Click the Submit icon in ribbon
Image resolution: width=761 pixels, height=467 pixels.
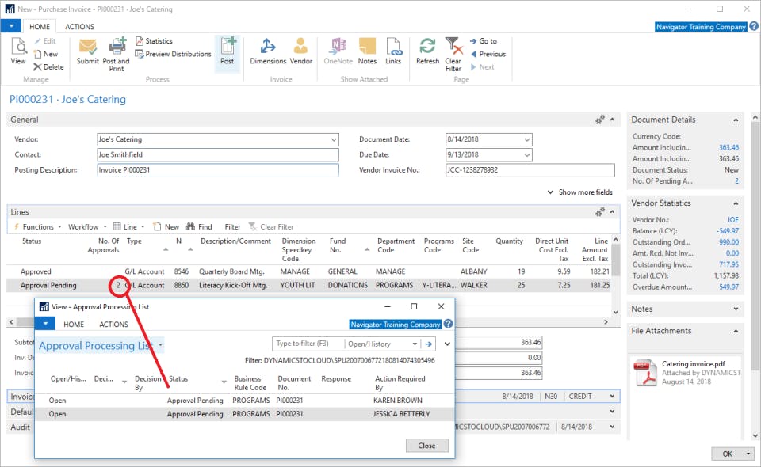click(88, 47)
